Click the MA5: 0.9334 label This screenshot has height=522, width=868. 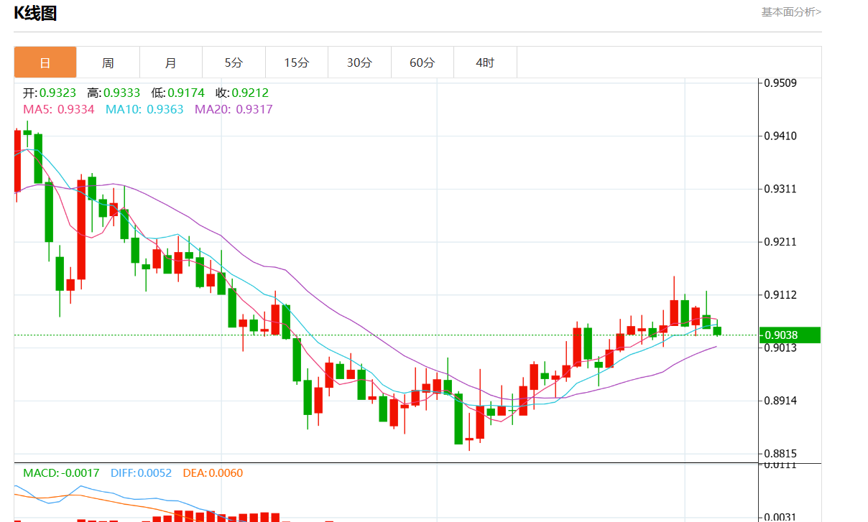click(x=59, y=109)
